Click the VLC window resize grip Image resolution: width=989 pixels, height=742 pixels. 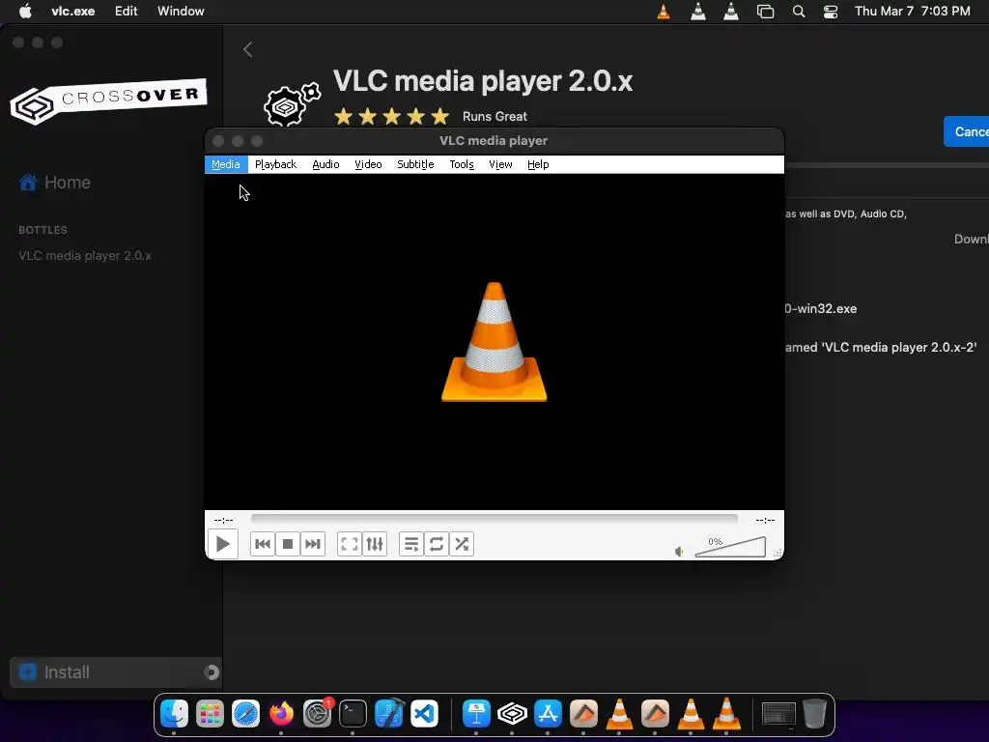[x=777, y=553]
